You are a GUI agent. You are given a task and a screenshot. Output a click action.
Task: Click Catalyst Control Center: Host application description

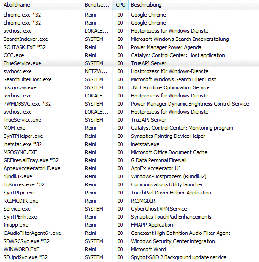pyautogui.click(x=178, y=55)
